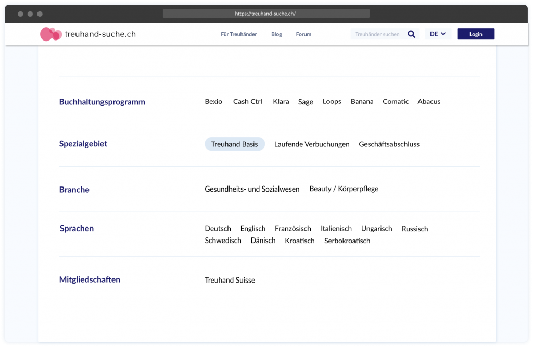Select the Treuhand Suisse membership
This screenshot has width=533, height=347.
[x=230, y=281]
